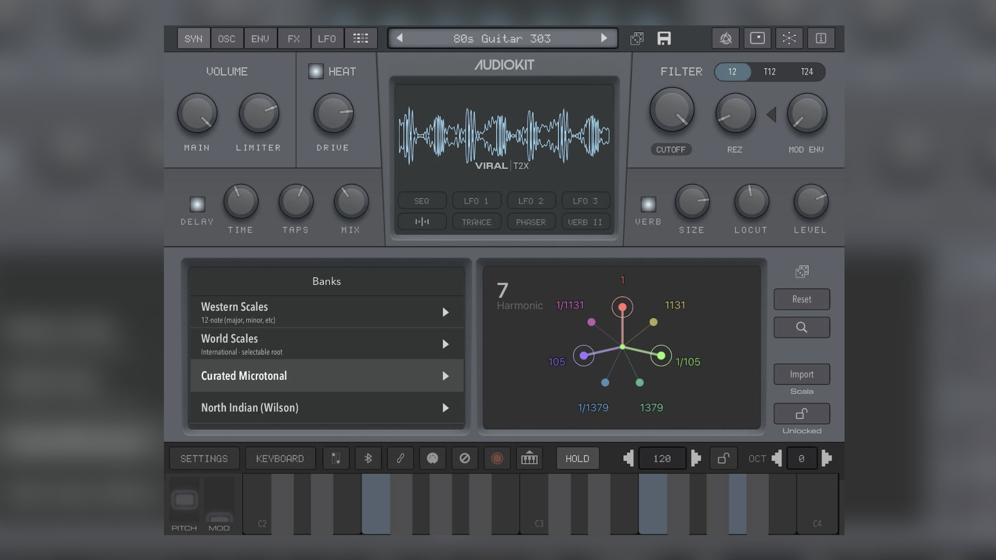Toggle the SEQ display button
996x560 pixels.
coord(422,201)
